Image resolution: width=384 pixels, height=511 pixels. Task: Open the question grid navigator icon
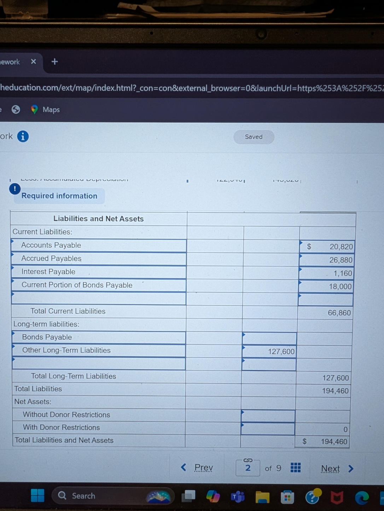pos(296,468)
